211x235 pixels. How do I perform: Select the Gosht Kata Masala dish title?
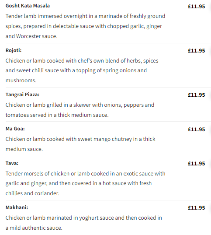coord(28,6)
